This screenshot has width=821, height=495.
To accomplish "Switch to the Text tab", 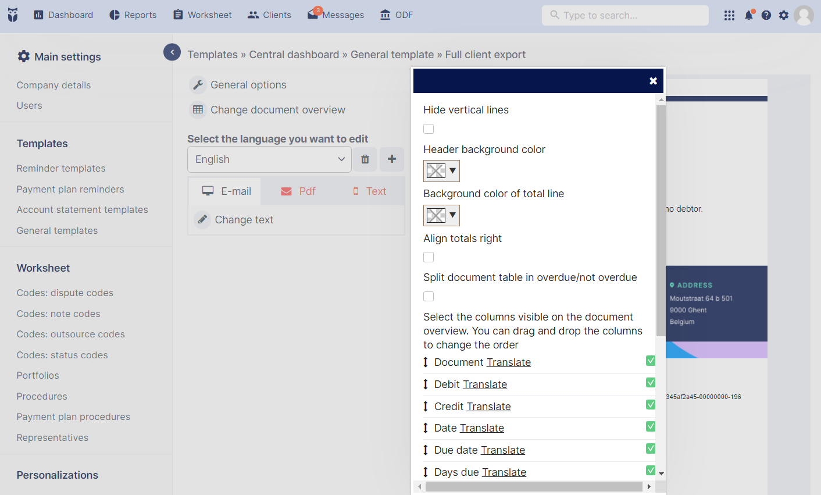I will point(370,191).
